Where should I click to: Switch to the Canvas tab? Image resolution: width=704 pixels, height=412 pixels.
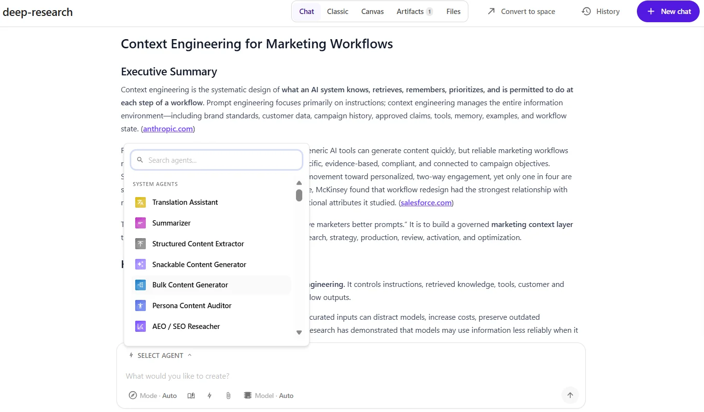pos(372,12)
